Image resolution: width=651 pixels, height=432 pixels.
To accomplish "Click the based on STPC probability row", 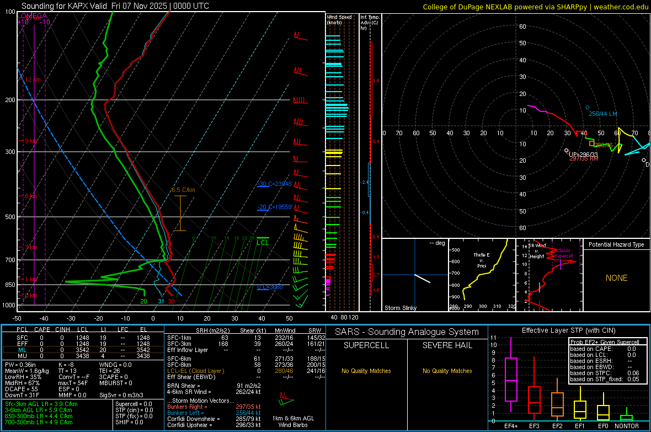I will (x=605, y=373).
